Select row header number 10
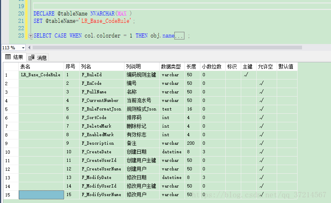The height and width of the screenshot is (203, 331). [11, 152]
